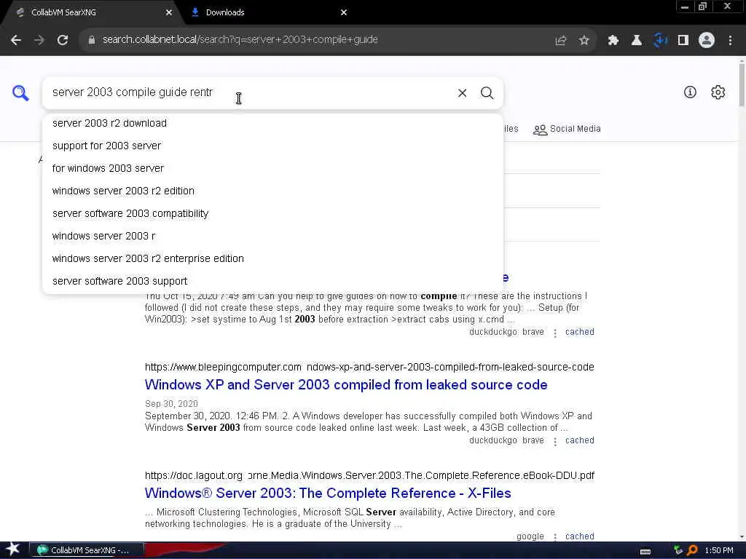
Task: Expand options dots for first compile result
Action: click(x=554, y=333)
